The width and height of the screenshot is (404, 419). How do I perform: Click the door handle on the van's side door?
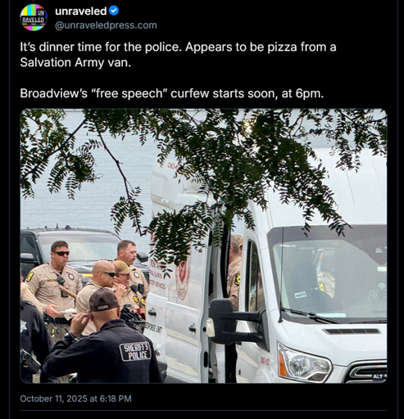click(x=192, y=328)
